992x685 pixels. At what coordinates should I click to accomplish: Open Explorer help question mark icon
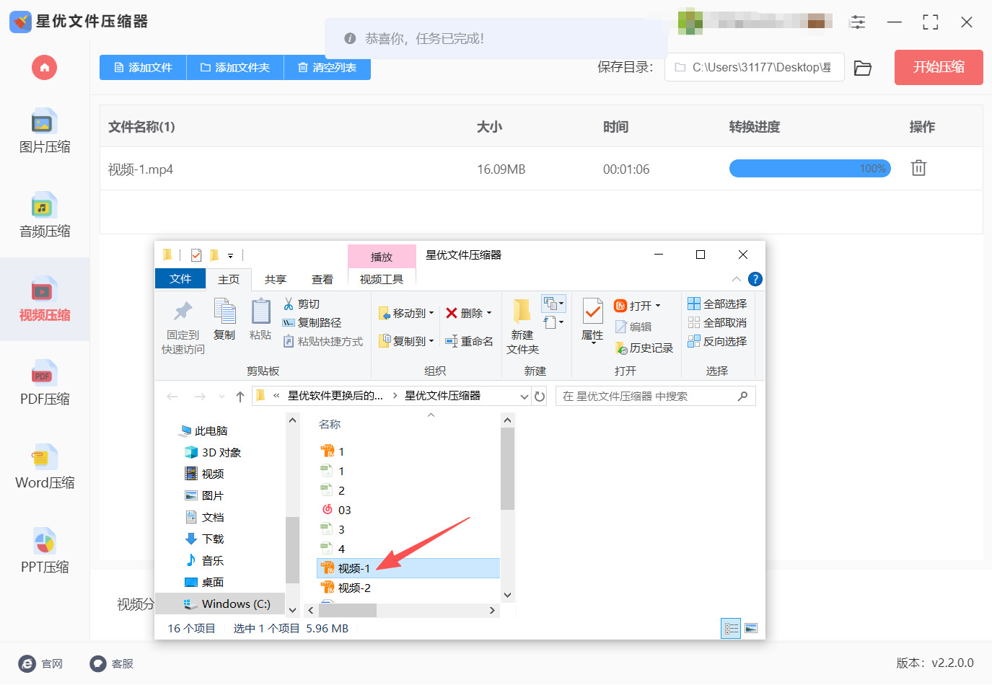755,279
